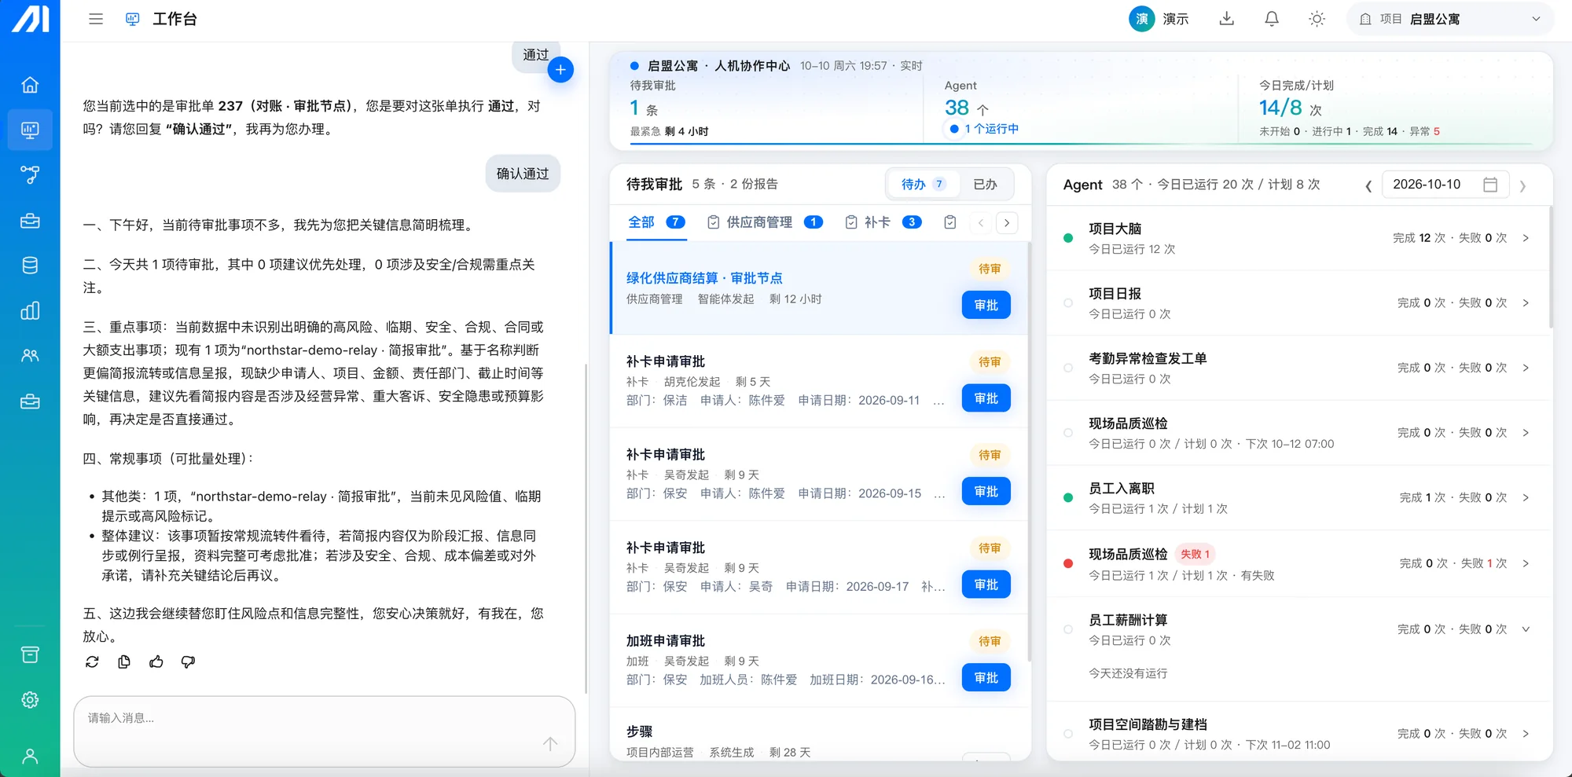Open the database sidebar icon
The image size is (1572, 777).
[30, 266]
